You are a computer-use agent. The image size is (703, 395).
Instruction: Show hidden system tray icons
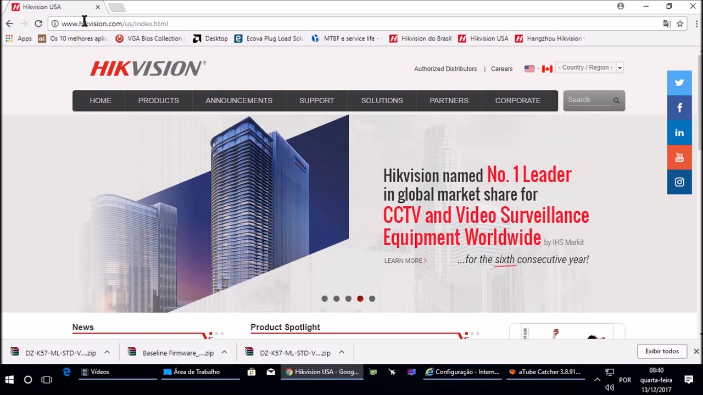coord(597,379)
